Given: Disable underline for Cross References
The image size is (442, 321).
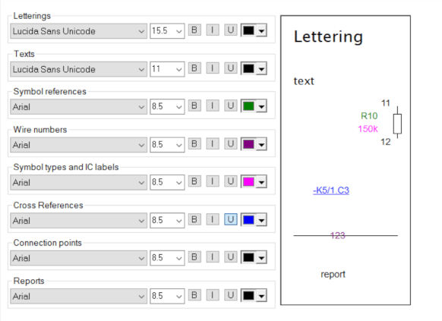Looking at the screenshot, I should click(231, 219).
